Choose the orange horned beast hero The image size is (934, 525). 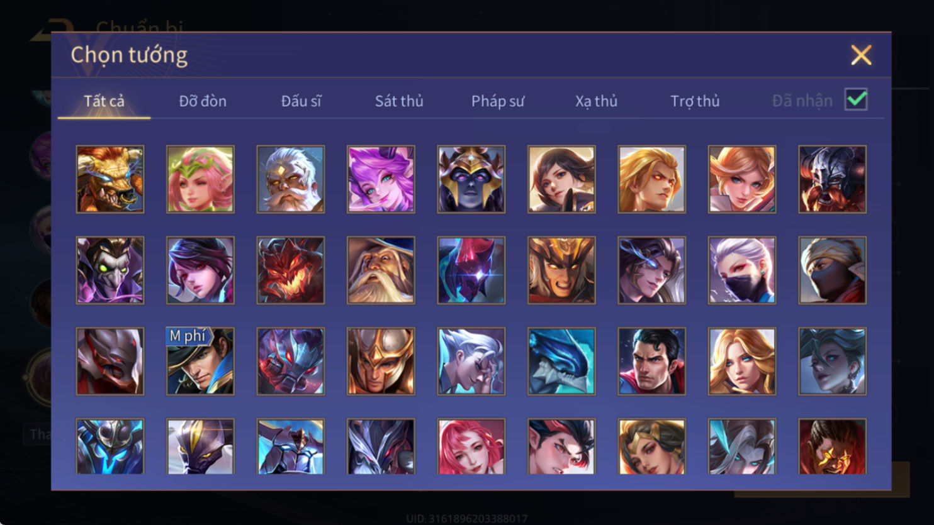pyautogui.click(x=110, y=179)
